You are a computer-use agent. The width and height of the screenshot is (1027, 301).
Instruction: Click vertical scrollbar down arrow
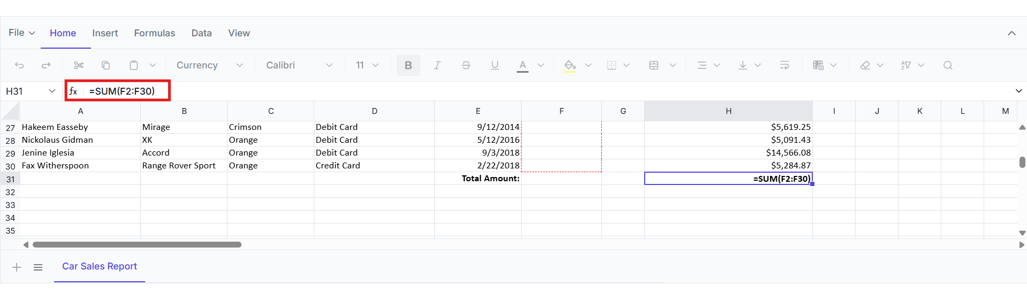point(1022,233)
